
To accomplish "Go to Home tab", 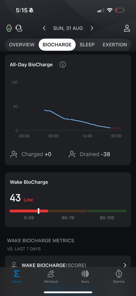I will coord(17,277).
